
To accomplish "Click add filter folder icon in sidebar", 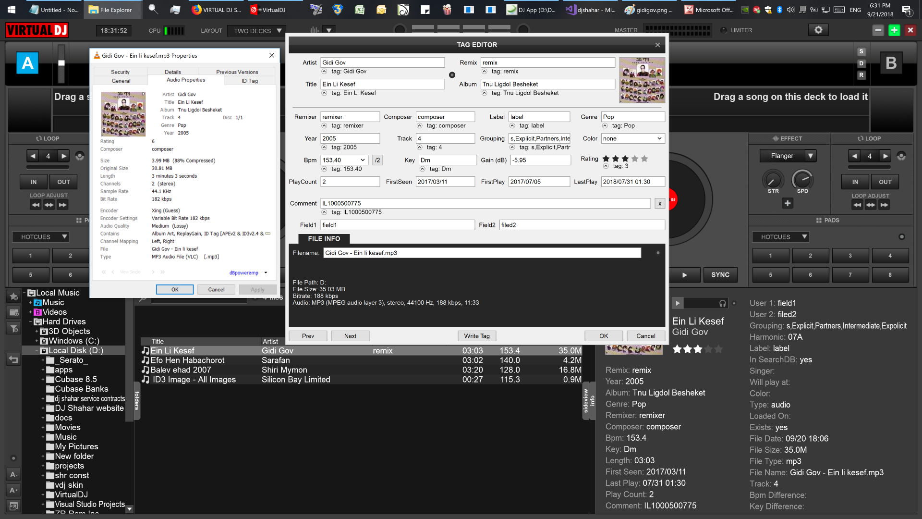I will [14, 329].
